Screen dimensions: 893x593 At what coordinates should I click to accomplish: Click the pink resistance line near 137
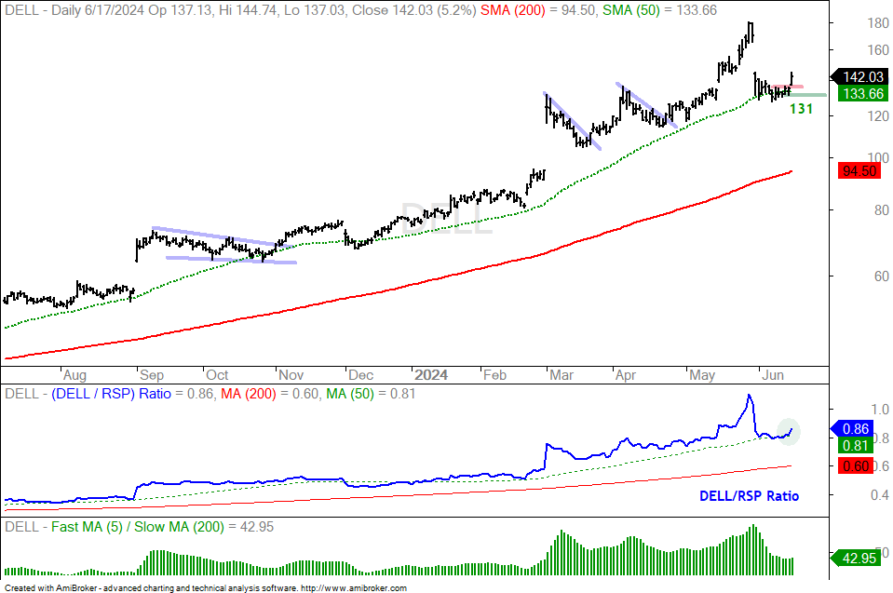[787, 87]
